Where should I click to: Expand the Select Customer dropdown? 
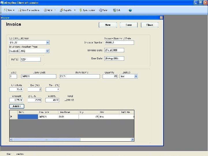tap(48, 42)
